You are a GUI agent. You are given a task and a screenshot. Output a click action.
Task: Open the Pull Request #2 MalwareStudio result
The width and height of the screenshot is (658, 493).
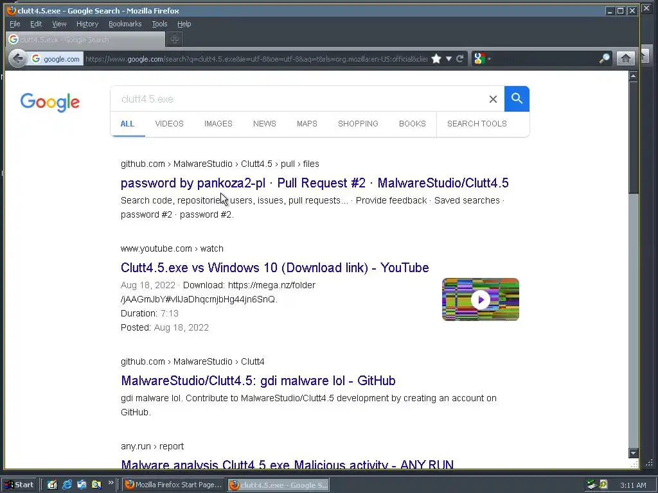tap(314, 183)
